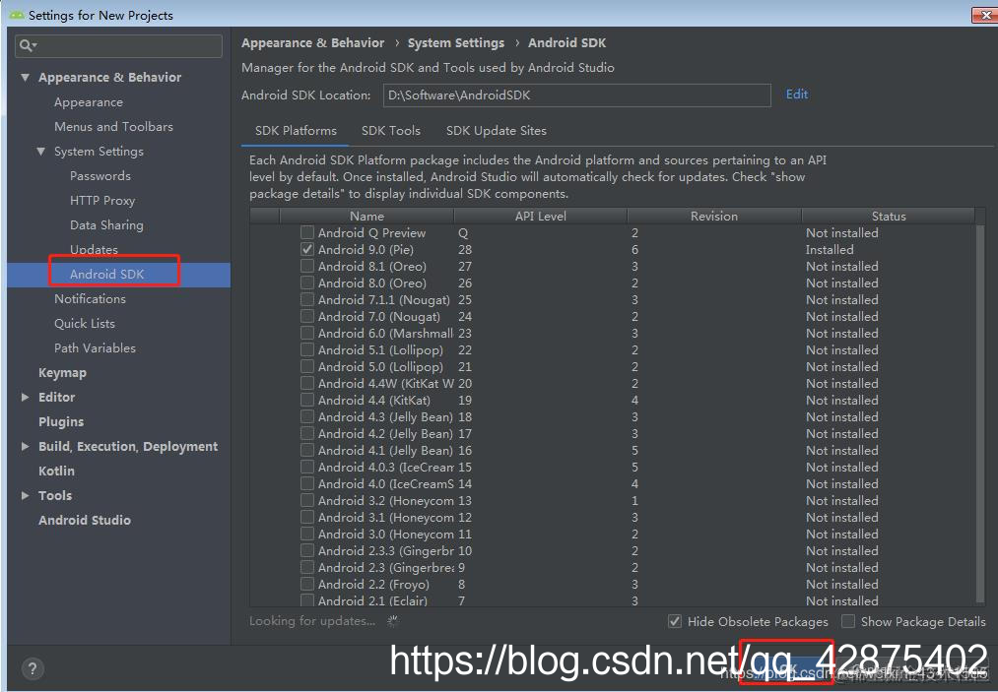Click the search magnifier icon in settings
The width and height of the screenshot is (998, 692).
(x=27, y=45)
